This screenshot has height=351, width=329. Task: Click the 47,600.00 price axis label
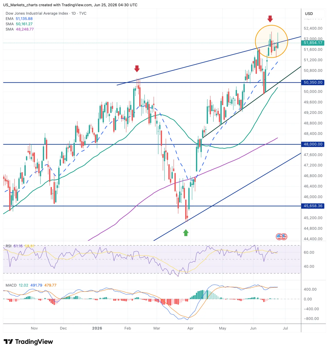[x=313, y=155]
